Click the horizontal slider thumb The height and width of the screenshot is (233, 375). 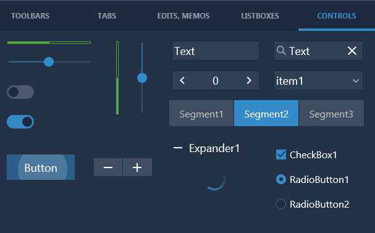click(49, 62)
